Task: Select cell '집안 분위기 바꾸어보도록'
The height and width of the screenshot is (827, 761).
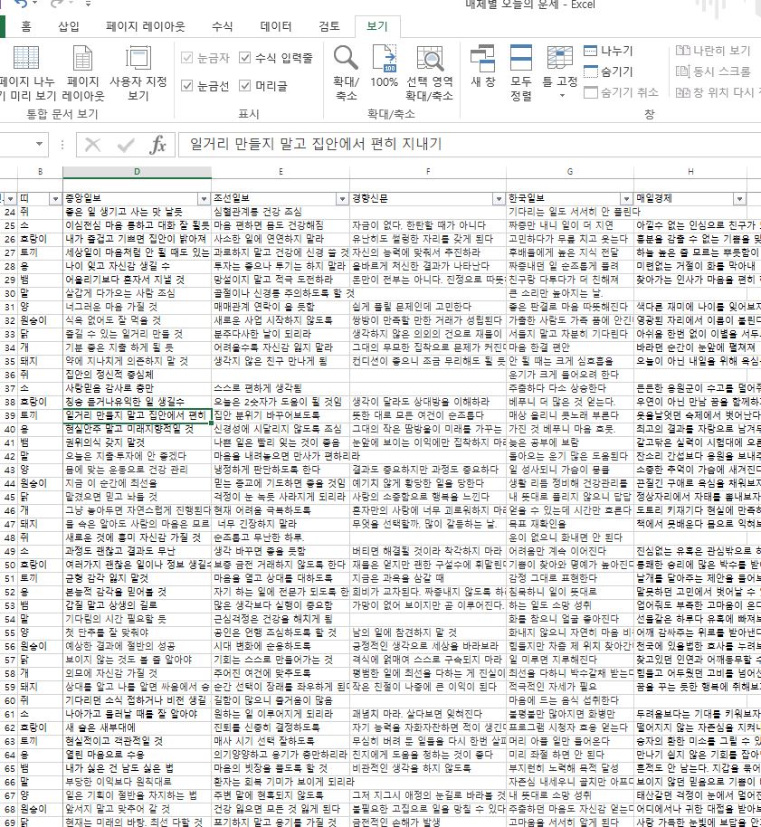Action: (281, 415)
